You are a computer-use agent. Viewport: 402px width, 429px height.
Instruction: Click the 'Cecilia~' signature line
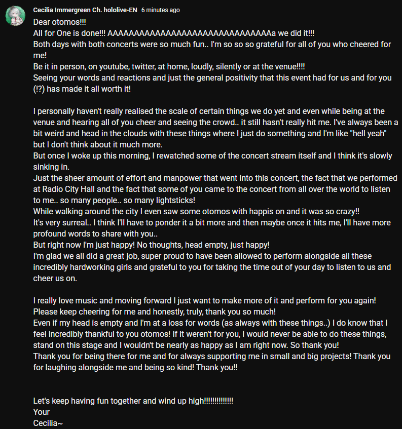[48, 423]
